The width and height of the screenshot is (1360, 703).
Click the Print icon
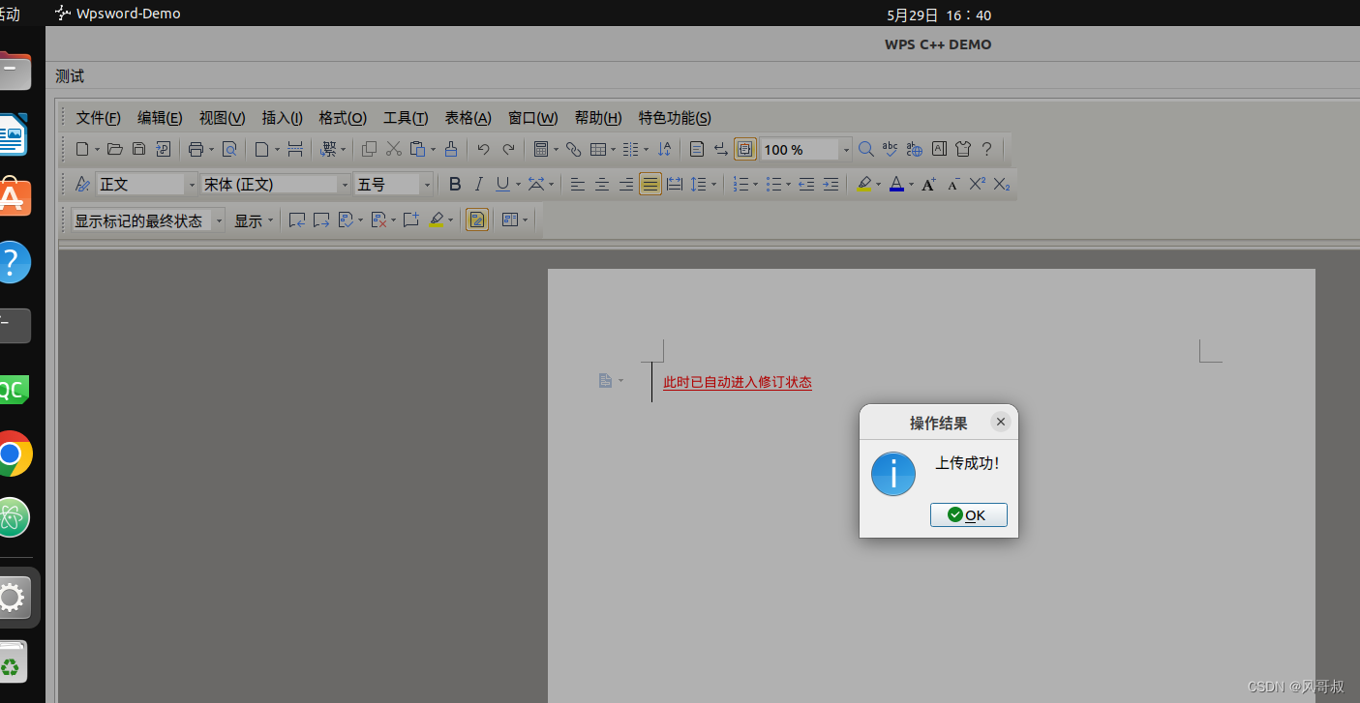(x=196, y=149)
